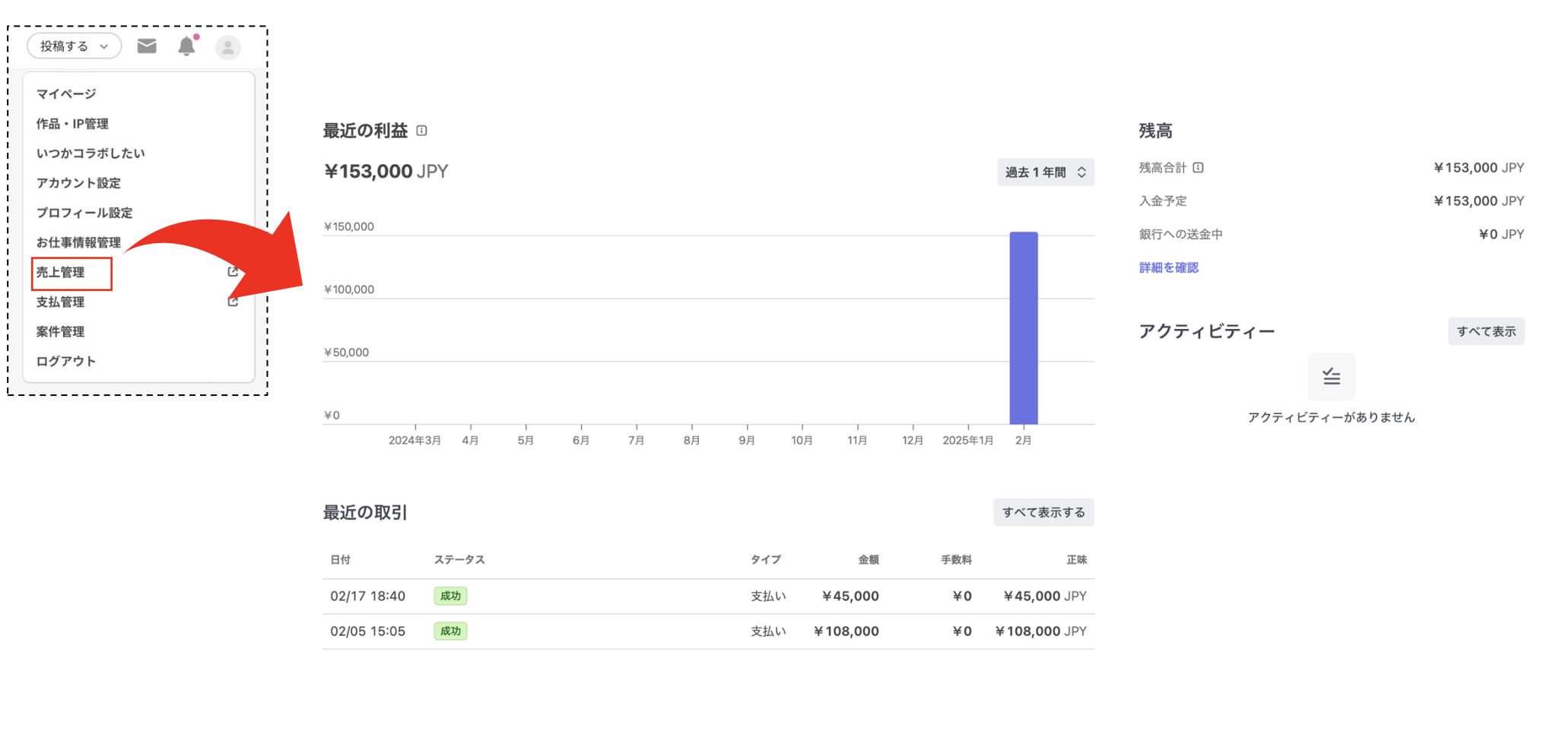Click the ¥153,000 JPY profit total
Screen dimensions: 1553x734
[386, 171]
